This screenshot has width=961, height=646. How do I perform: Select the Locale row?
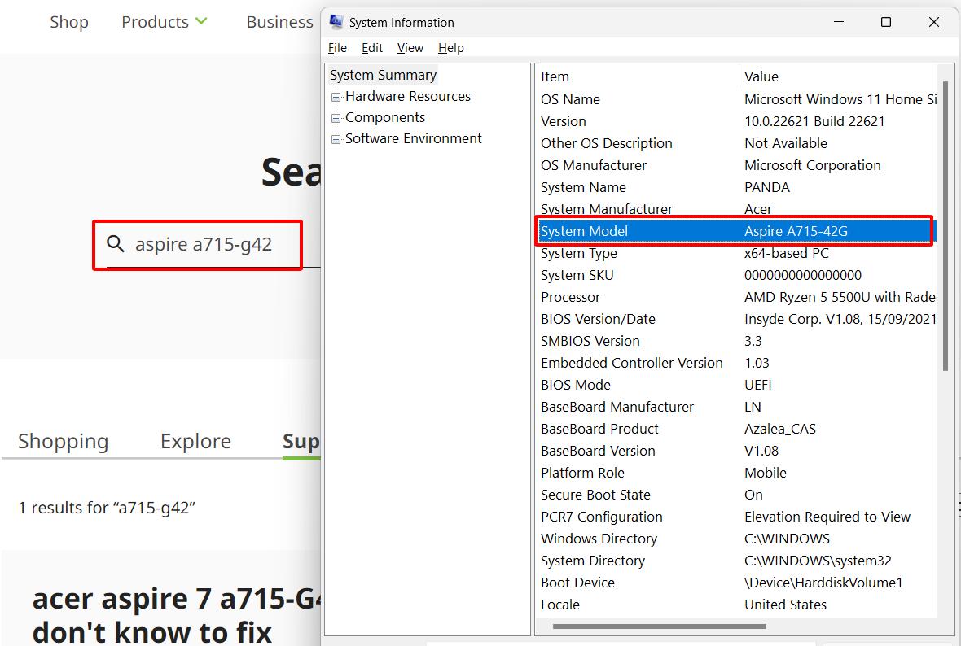[x=737, y=605]
